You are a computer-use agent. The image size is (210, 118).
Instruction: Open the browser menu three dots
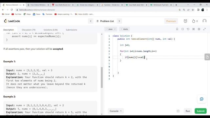click(207, 10)
